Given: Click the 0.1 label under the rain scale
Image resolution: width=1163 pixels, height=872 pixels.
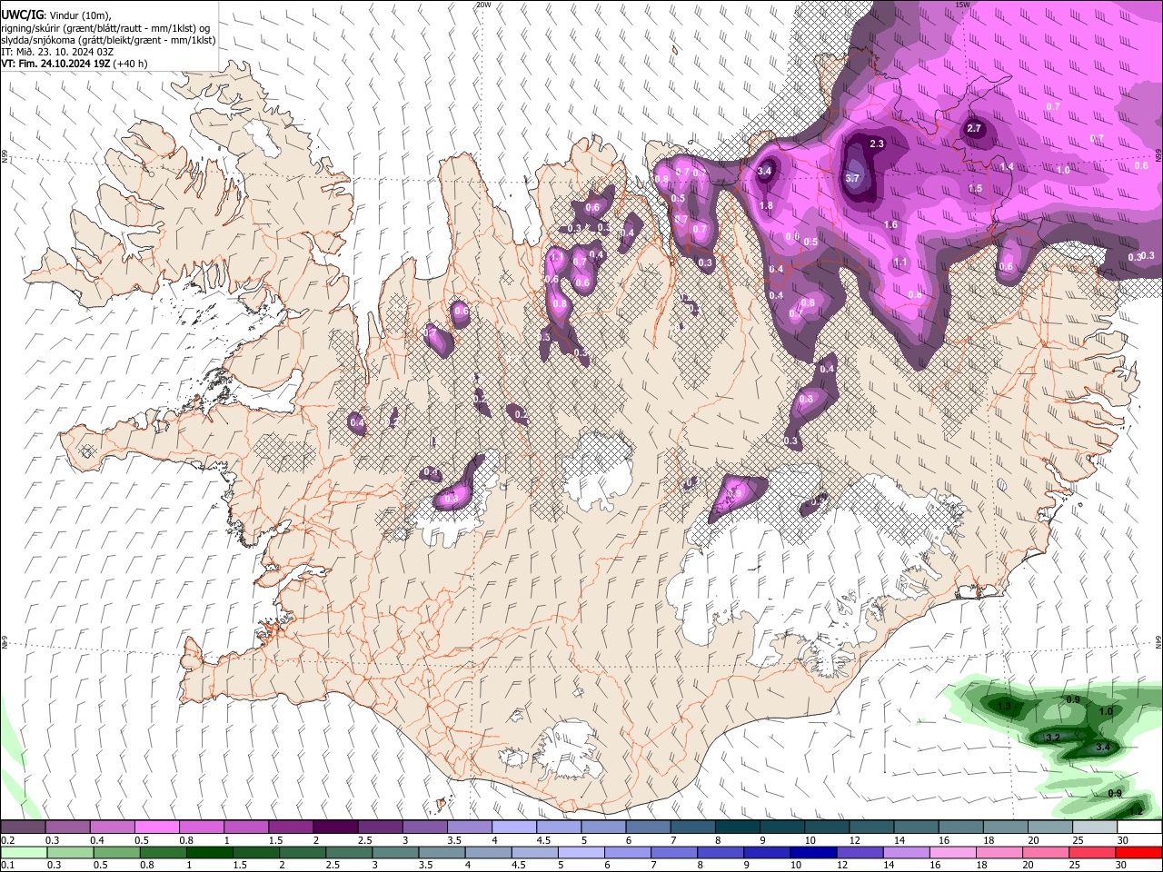Looking at the screenshot, I should pyautogui.click(x=6, y=866).
